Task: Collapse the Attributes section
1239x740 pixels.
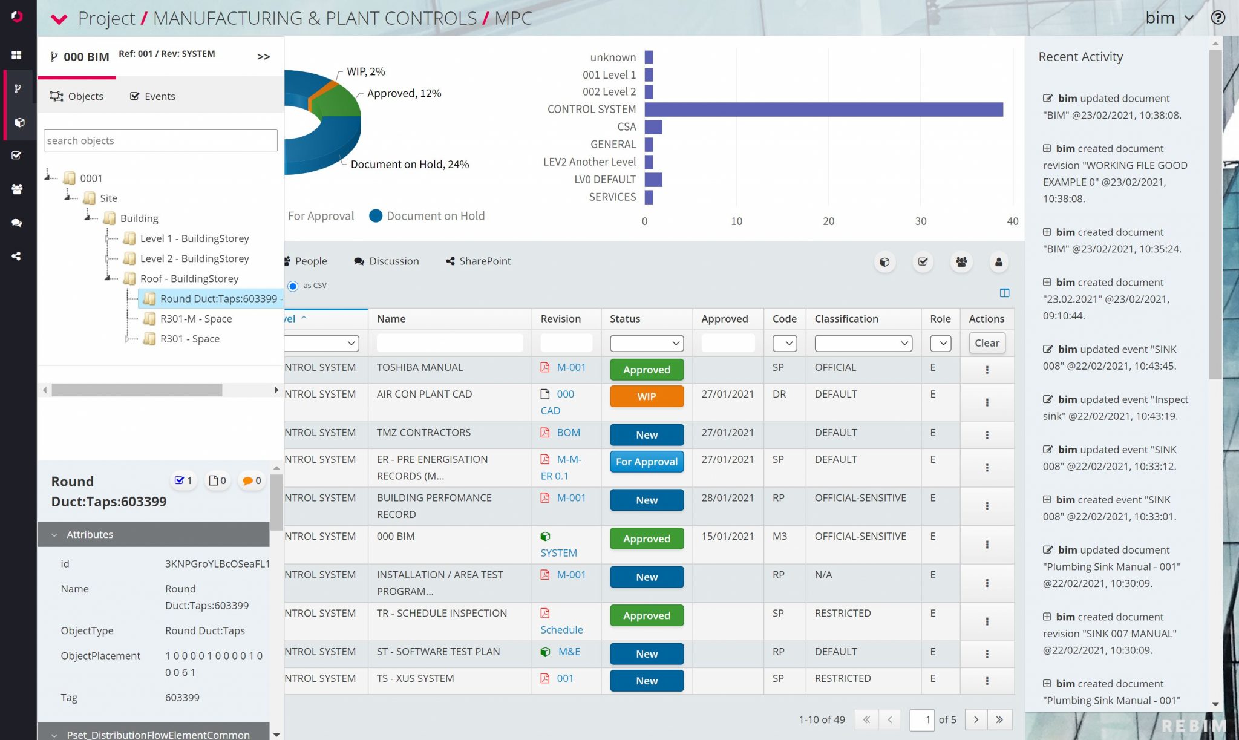Action: (90, 534)
